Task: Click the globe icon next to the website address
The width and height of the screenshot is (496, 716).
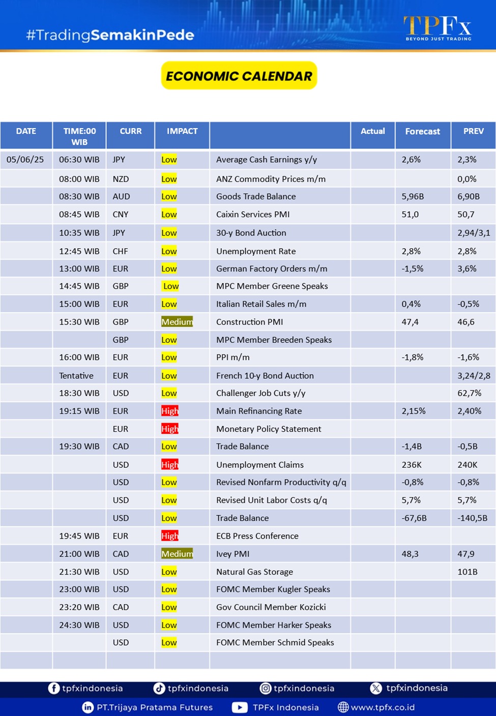Action: click(x=343, y=707)
